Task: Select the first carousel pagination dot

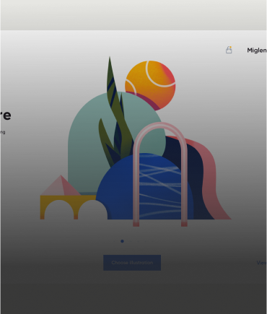Action: (x=114, y=241)
